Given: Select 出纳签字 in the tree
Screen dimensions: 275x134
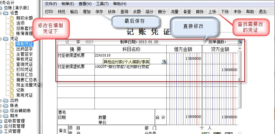Looking at the screenshot, I should [x=25, y=49].
